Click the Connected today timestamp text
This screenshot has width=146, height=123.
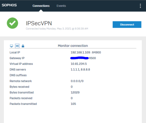point(57,29)
